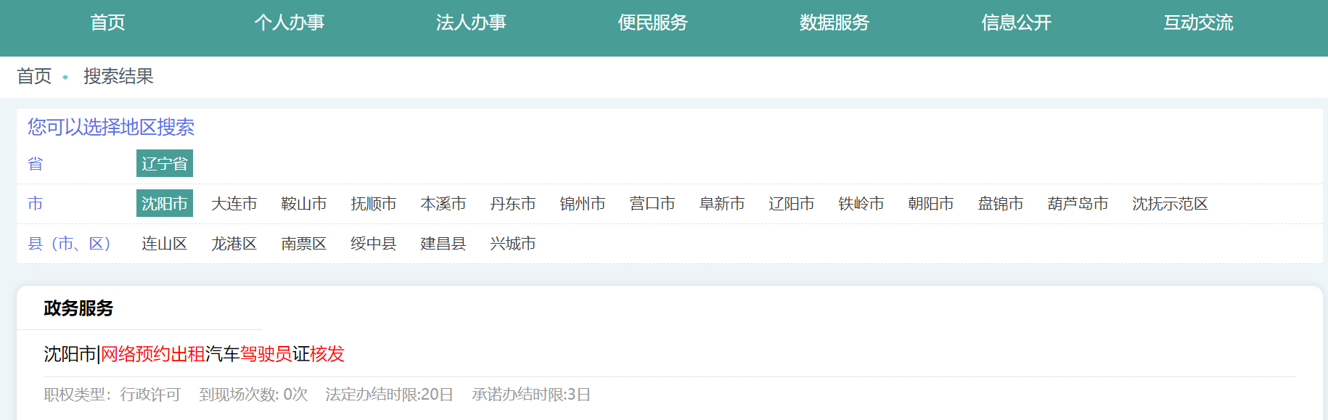This screenshot has height=420, width=1328.
Task: Click the 首页 breadcrumb link
Action: 34,76
